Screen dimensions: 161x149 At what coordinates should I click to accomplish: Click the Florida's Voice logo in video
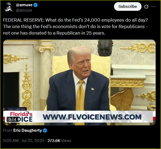click(21, 117)
